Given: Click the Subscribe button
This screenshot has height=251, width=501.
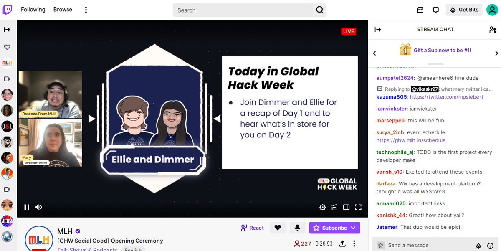Looking at the screenshot, I should pyautogui.click(x=330, y=228).
